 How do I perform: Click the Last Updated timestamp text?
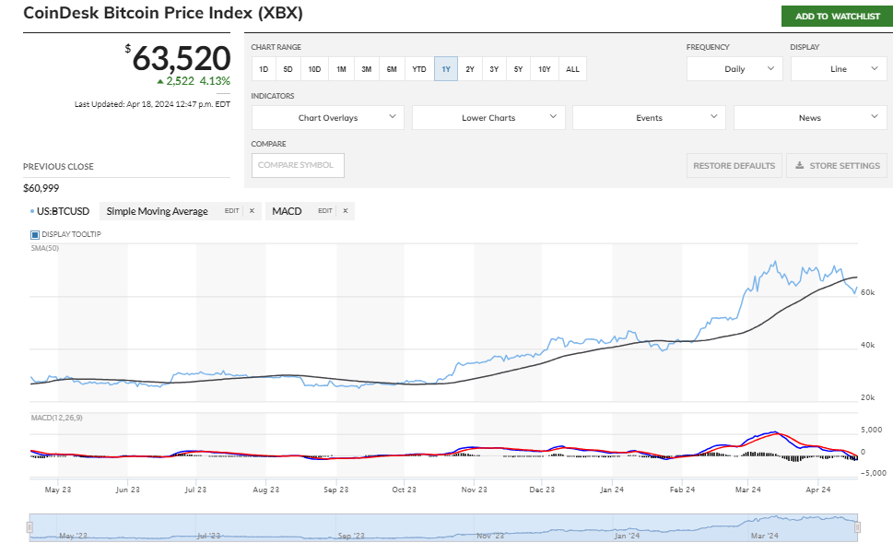pyautogui.click(x=153, y=104)
